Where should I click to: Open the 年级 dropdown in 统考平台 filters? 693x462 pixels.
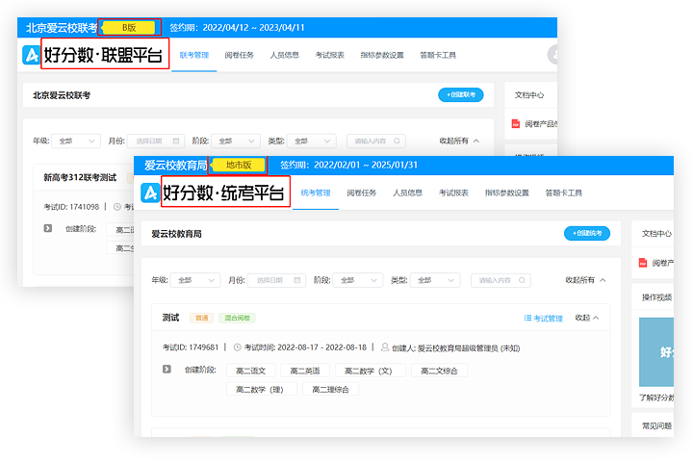(194, 280)
